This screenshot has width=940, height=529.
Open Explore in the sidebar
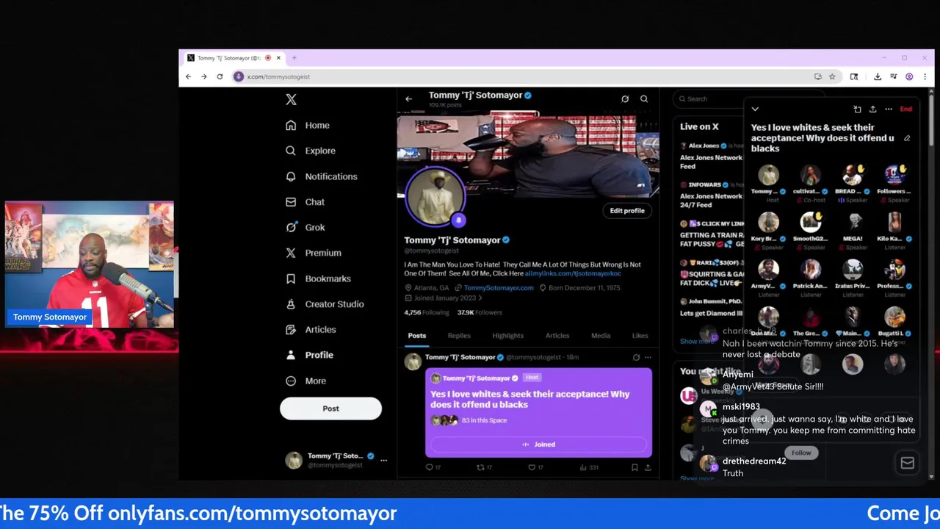[x=311, y=151]
